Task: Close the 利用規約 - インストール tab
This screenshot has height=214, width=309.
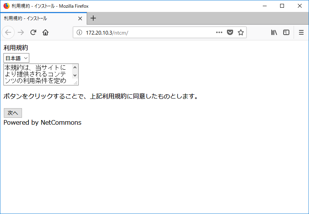Action: [x=80, y=18]
